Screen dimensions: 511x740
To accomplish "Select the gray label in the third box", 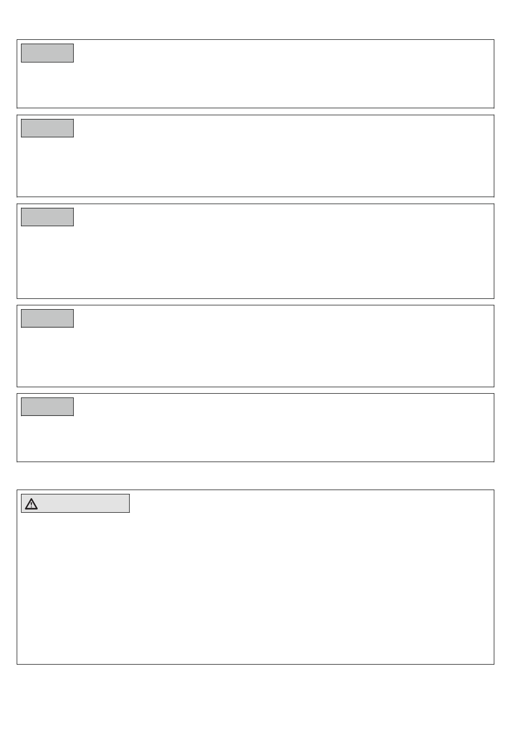I will (x=47, y=217).
